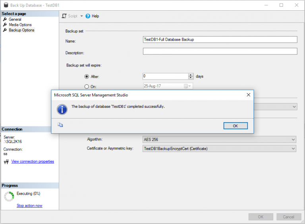This screenshot has height=224, width=305.
Task: Open the General page
Action: (x=15, y=19)
